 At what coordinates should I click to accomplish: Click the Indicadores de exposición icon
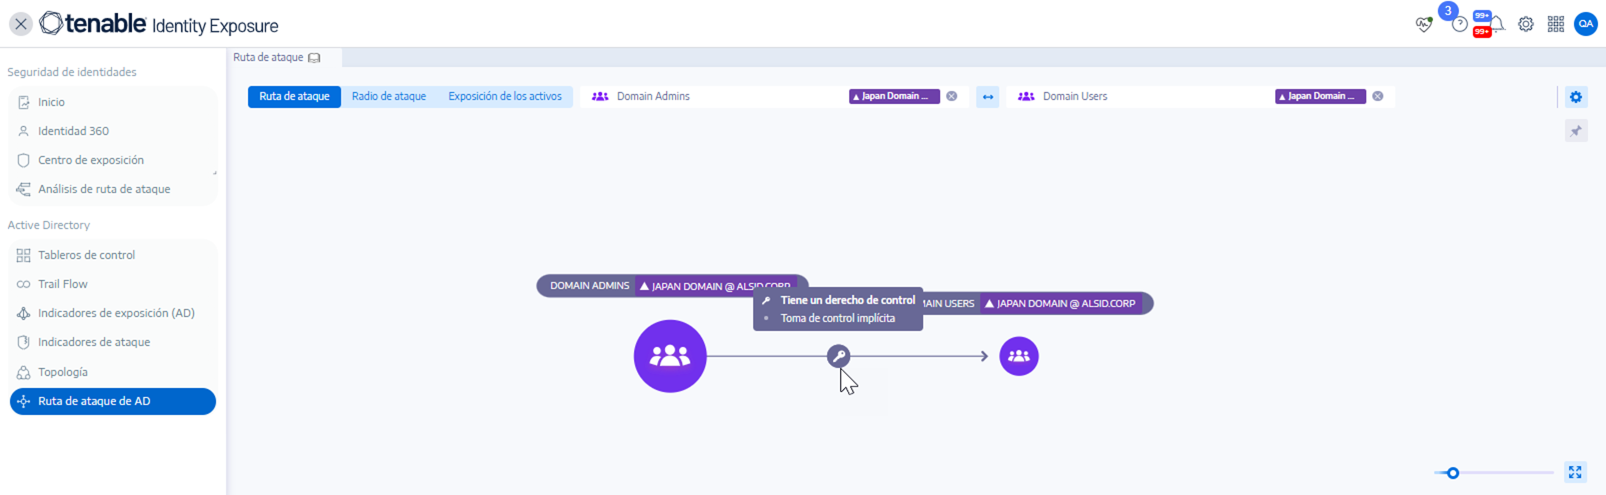(x=24, y=313)
